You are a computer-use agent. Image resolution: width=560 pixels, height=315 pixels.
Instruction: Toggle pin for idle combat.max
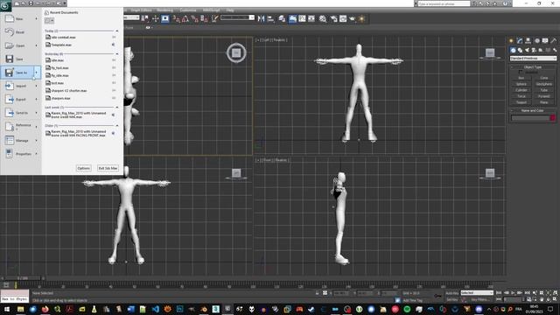114,37
